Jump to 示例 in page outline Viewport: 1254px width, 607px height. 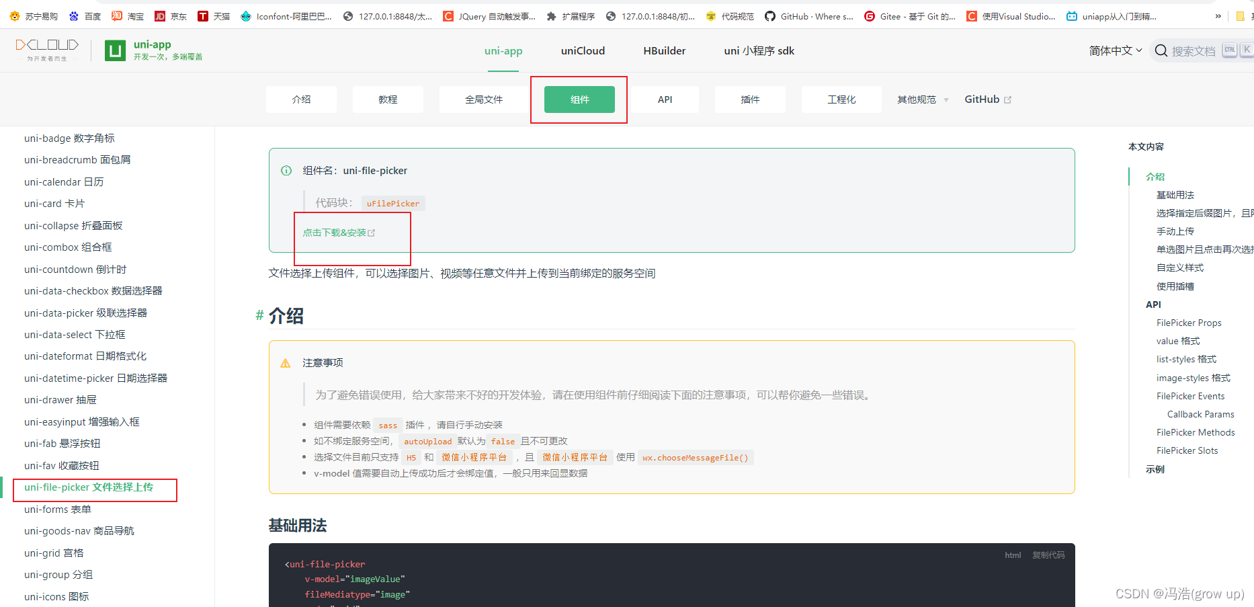[1155, 469]
